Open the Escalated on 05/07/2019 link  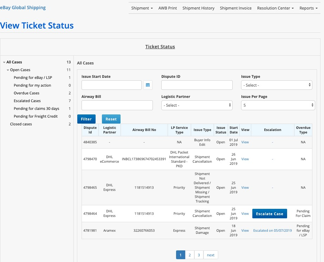[273, 231]
